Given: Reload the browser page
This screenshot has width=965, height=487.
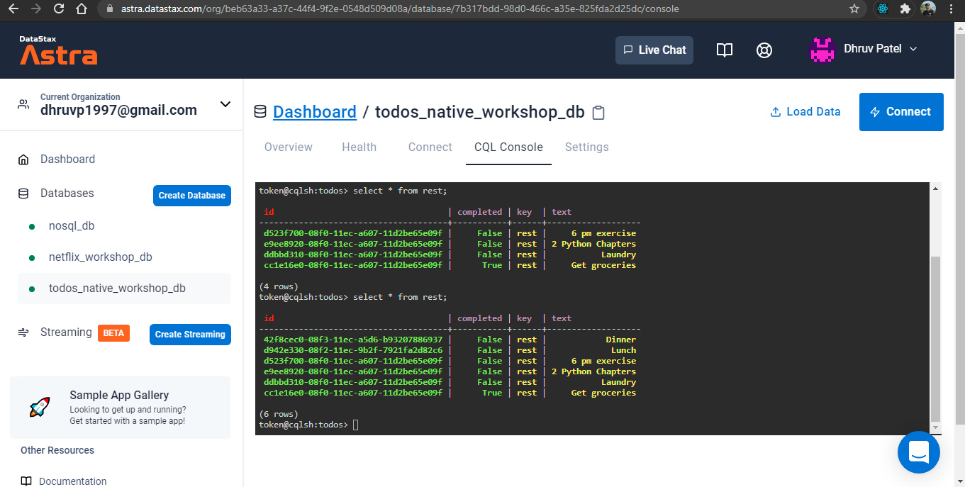Looking at the screenshot, I should click(59, 9).
